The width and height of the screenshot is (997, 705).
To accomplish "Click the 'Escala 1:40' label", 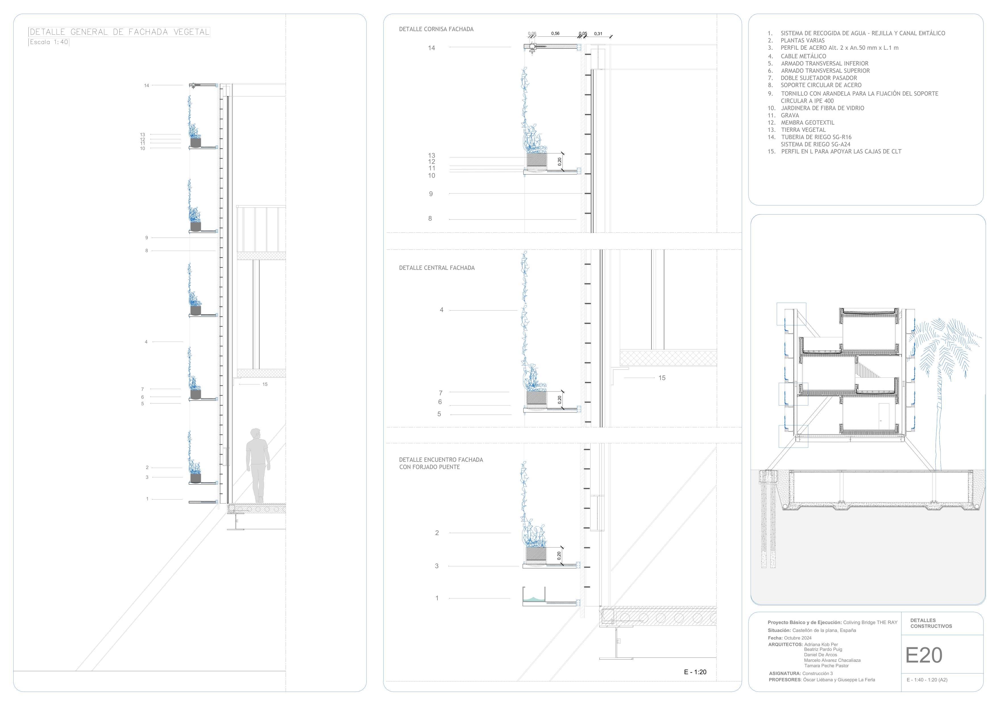I will click(49, 42).
